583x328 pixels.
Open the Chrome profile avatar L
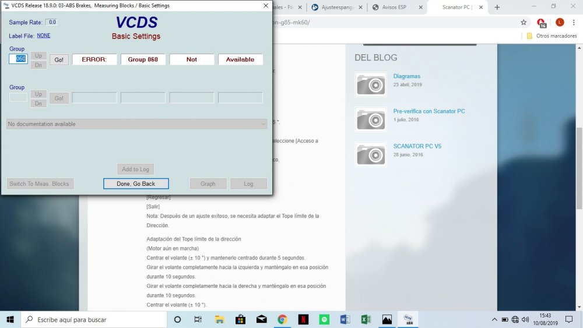[x=560, y=22]
